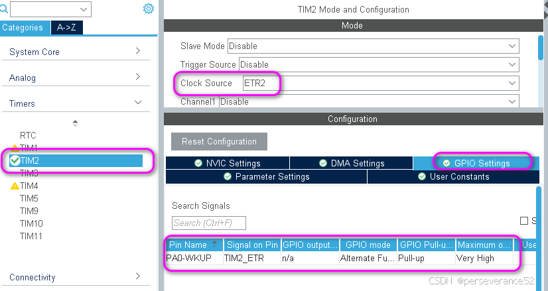Click the NVIC Settings check icon

coord(198,164)
